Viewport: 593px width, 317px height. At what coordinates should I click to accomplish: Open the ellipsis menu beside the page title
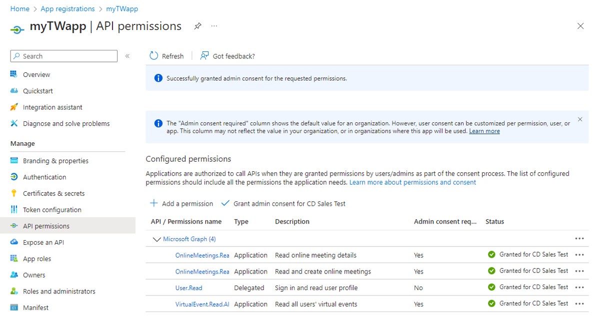click(x=214, y=26)
